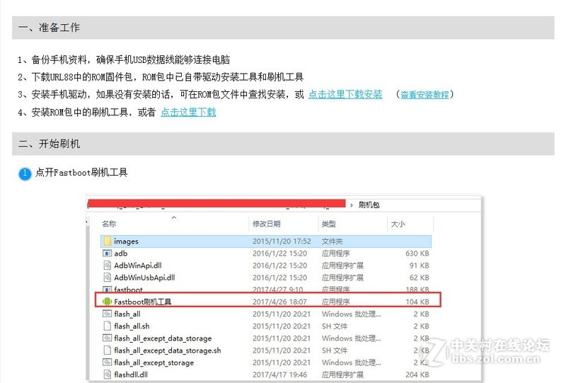
Task: Select the flash_all.sh file name
Action: [x=132, y=326]
